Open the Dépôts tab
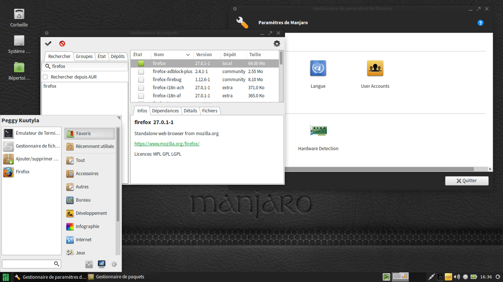 coord(118,56)
